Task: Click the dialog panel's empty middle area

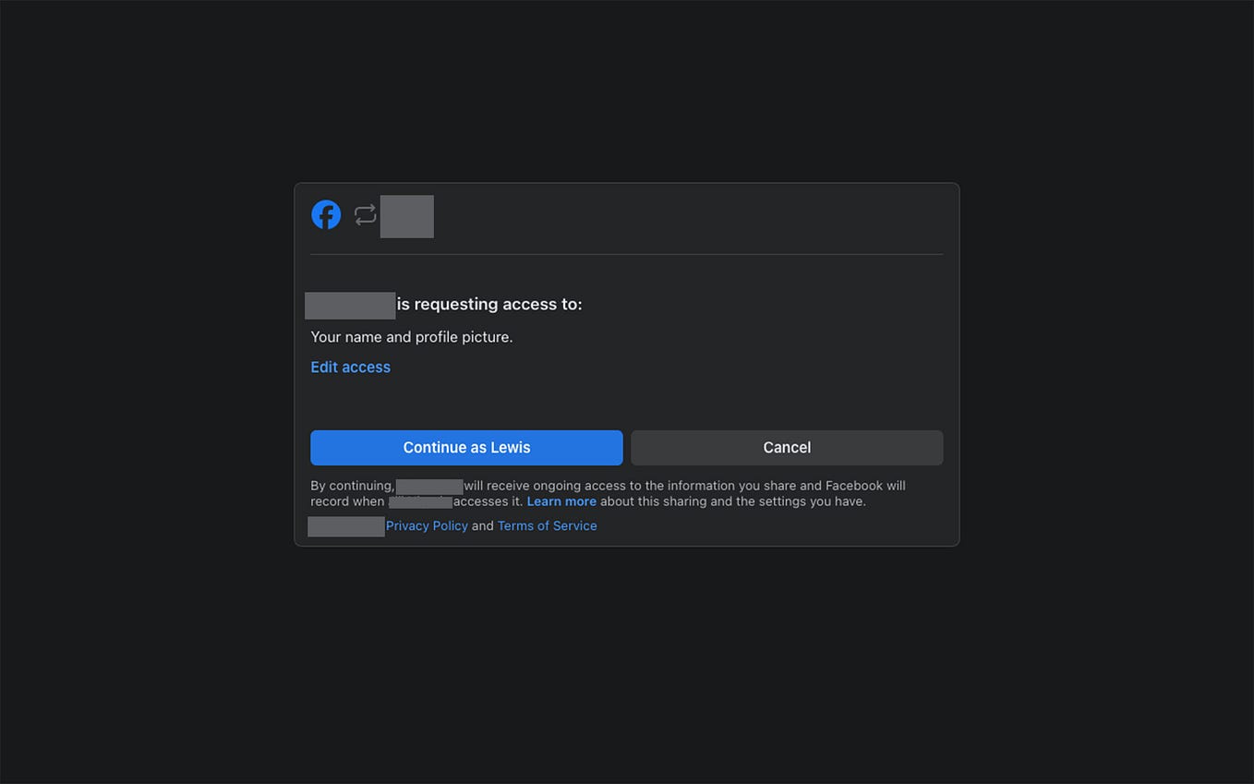Action: tap(626, 402)
